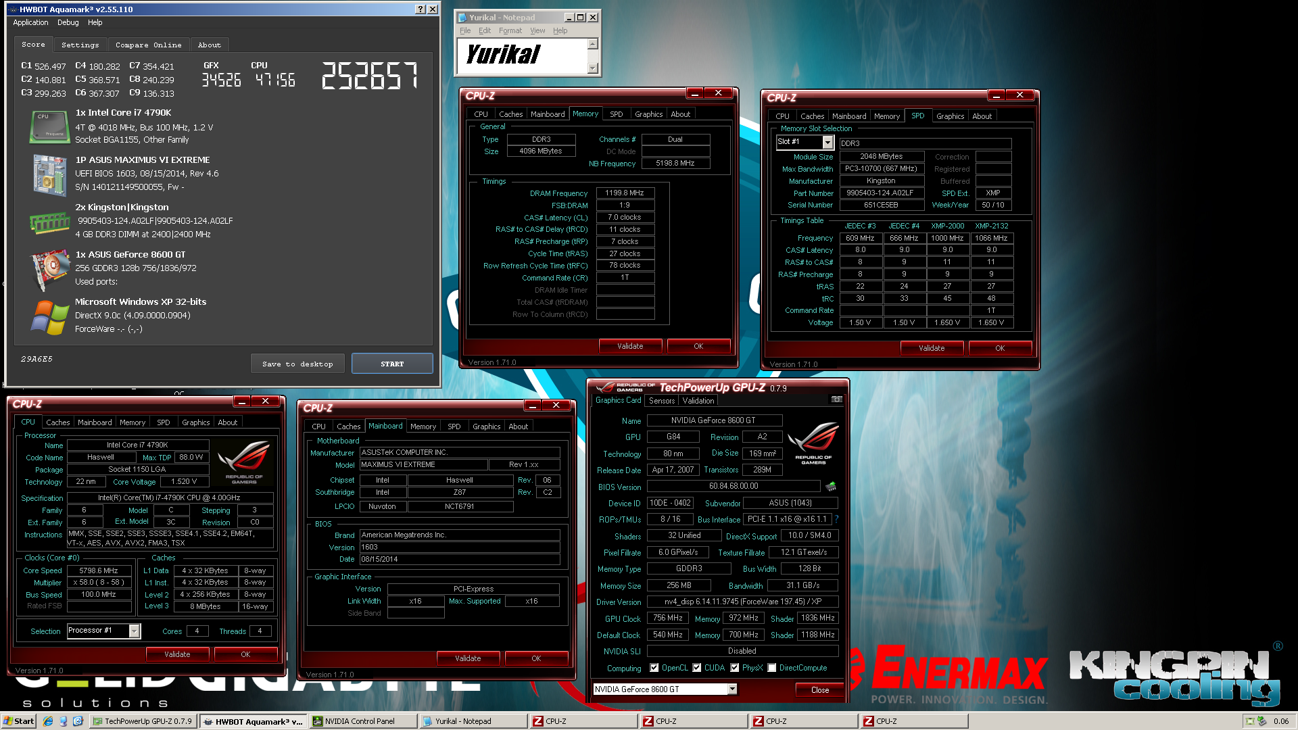Click OK in the CPU-Z SPD window
Viewport: 1298px width, 730px height.
1000,348
